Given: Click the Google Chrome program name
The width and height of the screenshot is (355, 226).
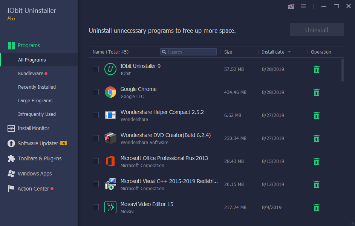Looking at the screenshot, I should [138, 89].
